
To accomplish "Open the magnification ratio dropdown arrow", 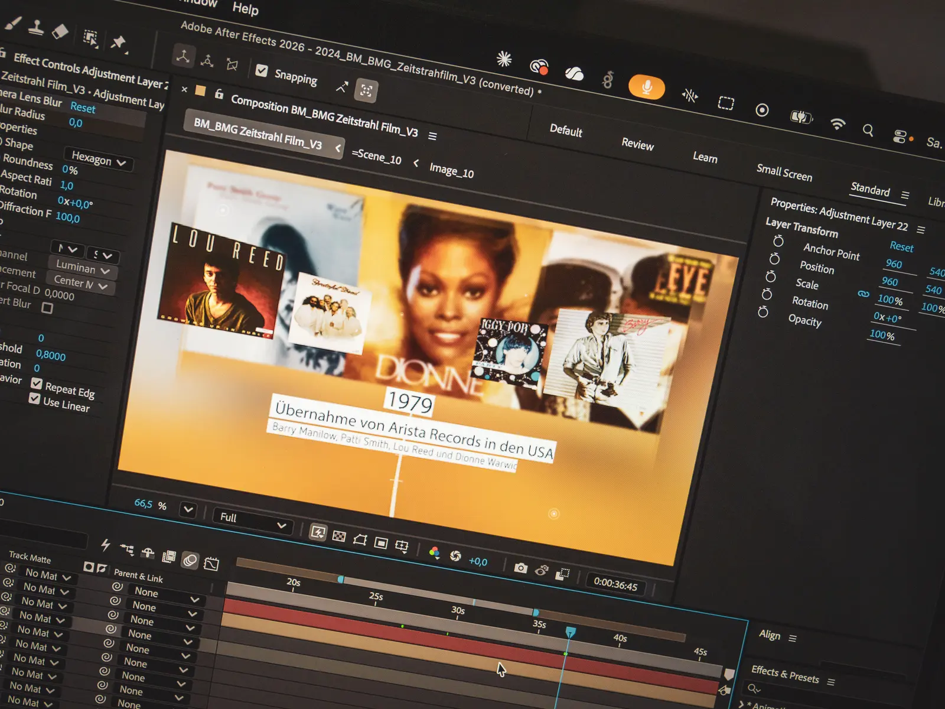I will (188, 509).
